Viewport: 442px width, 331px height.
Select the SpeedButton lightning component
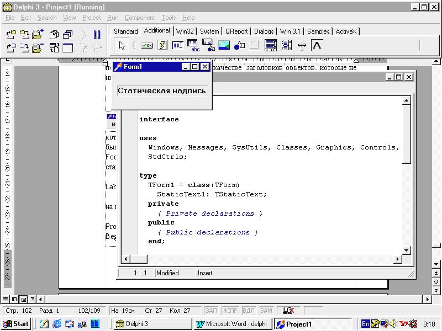(162, 45)
